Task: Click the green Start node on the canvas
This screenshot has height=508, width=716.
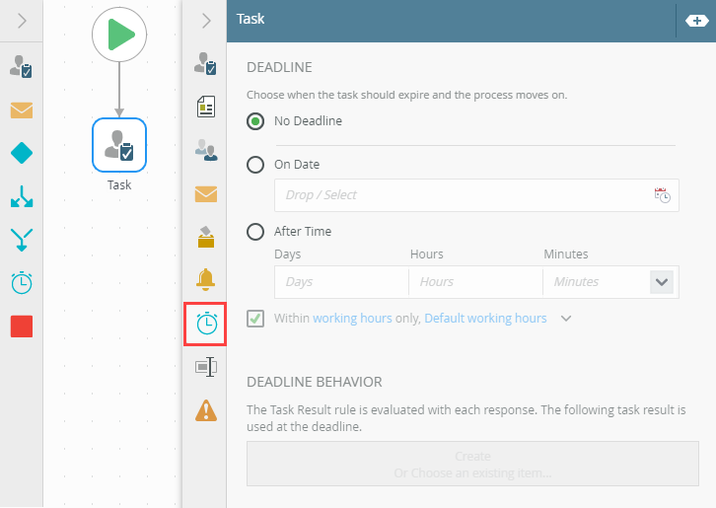Action: click(119, 35)
